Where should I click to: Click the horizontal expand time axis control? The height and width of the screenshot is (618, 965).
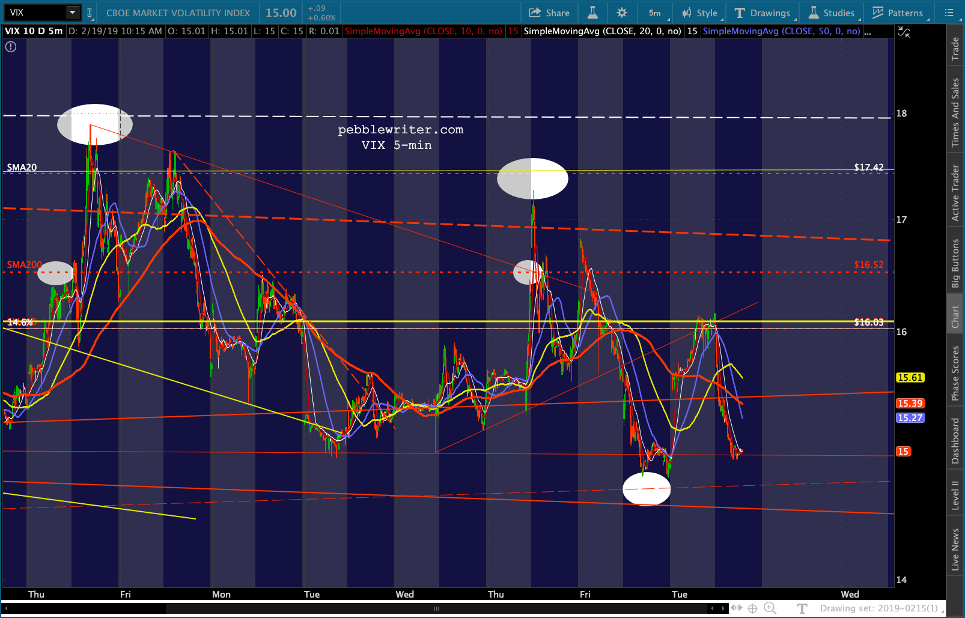(737, 608)
